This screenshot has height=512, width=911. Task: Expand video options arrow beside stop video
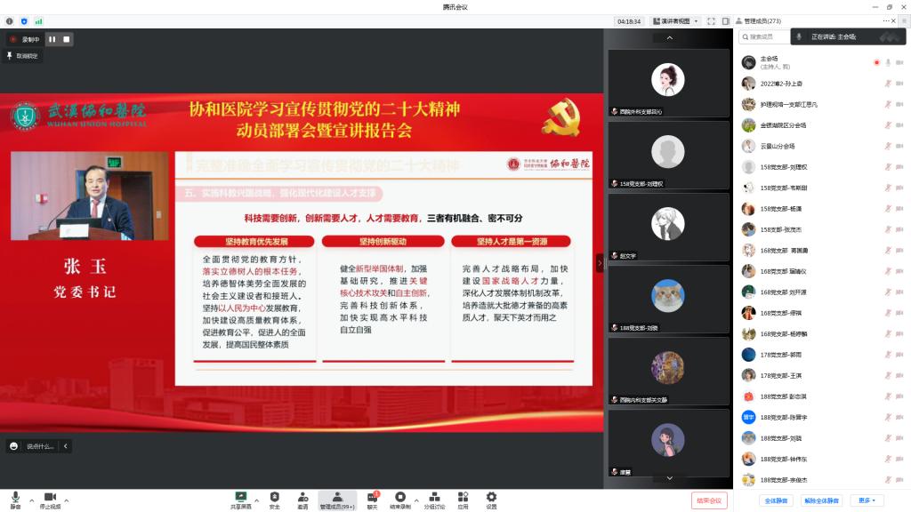[66, 500]
